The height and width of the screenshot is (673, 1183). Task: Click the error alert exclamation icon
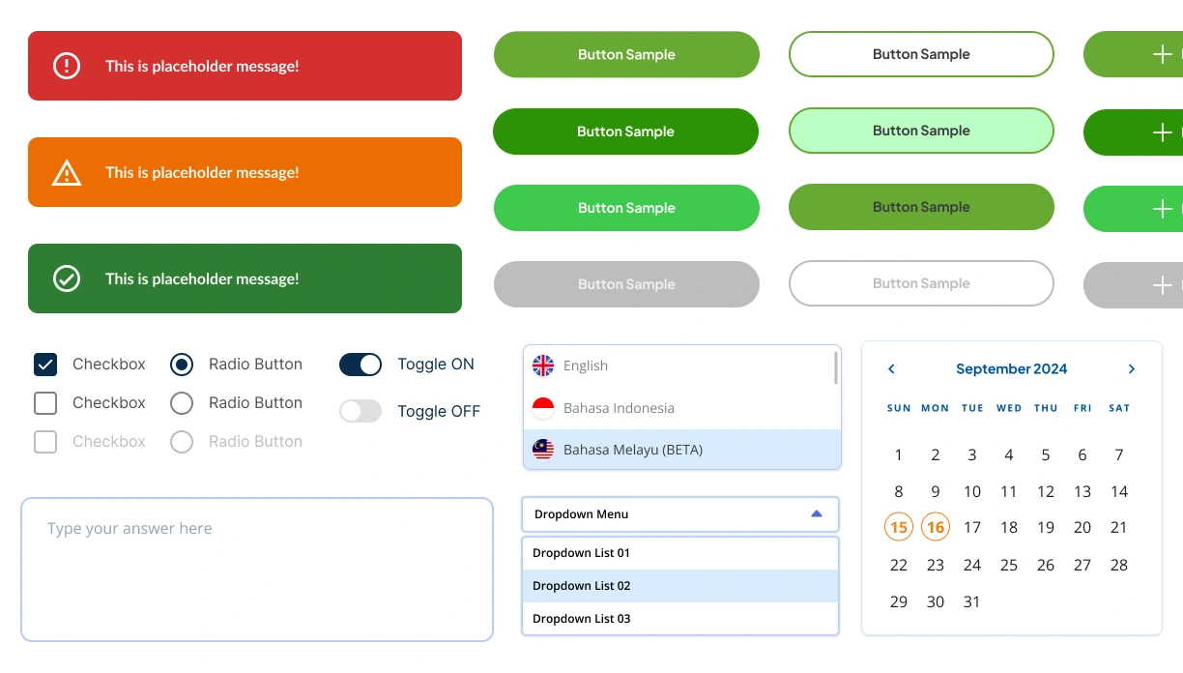click(x=66, y=66)
